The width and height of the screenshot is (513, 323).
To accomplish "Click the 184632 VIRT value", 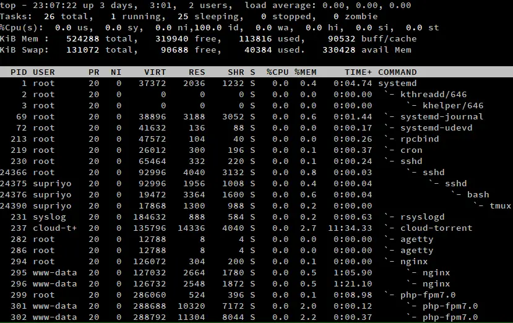I will tap(150, 217).
